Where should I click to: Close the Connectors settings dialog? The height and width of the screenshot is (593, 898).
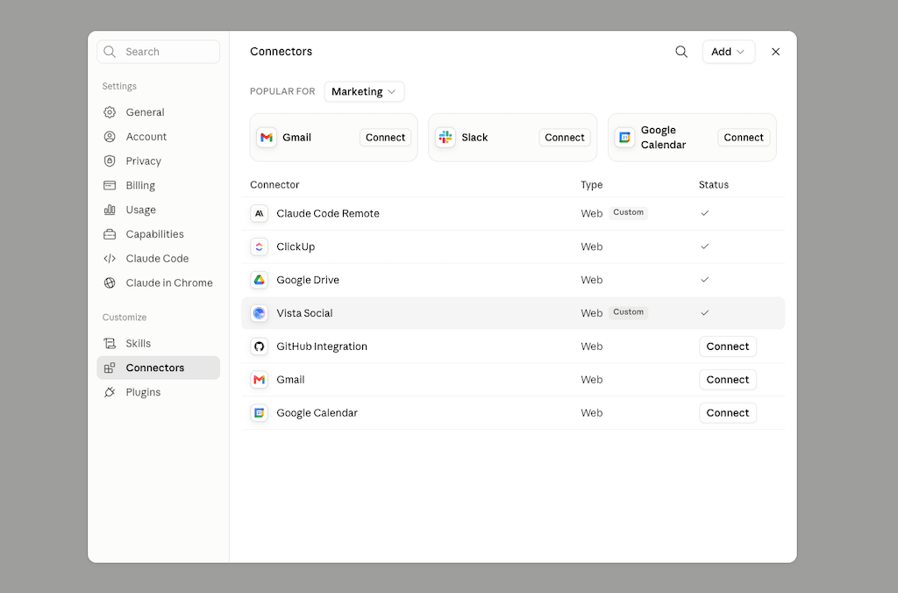775,52
